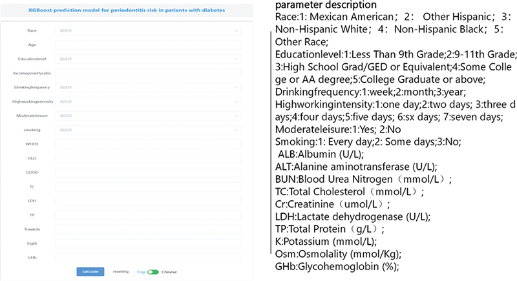Open the smoking dropdown
Viewport: 517px width, 281px height.
[148, 130]
